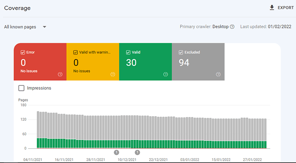Click the EXPORT button text
296x163 pixels.
285,8
